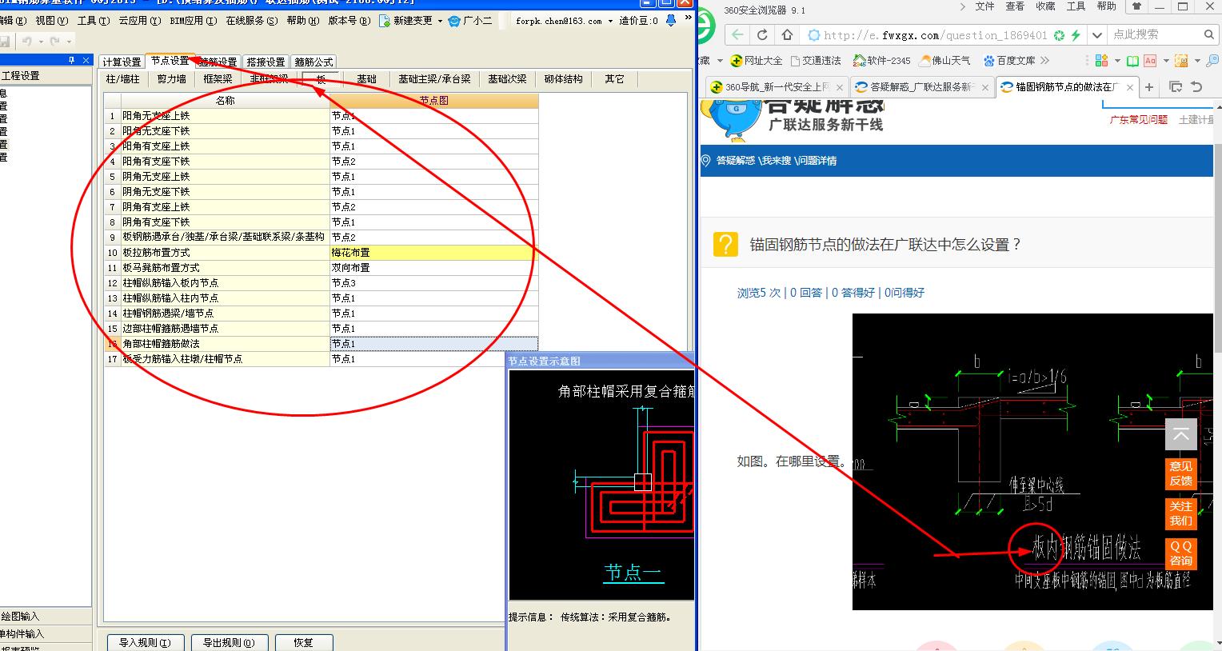This screenshot has width=1222, height=651.
Task: Switch to the 搭接设置 tab
Action: pyautogui.click(x=266, y=62)
